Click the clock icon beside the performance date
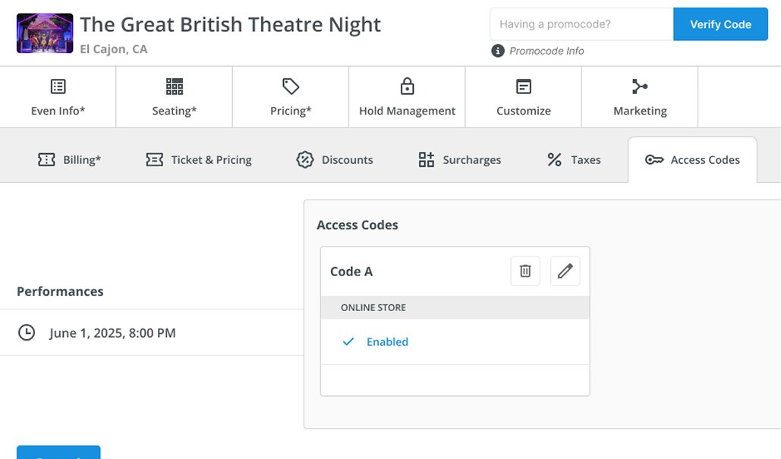Screen dimensions: 781x459 [x=27, y=332]
